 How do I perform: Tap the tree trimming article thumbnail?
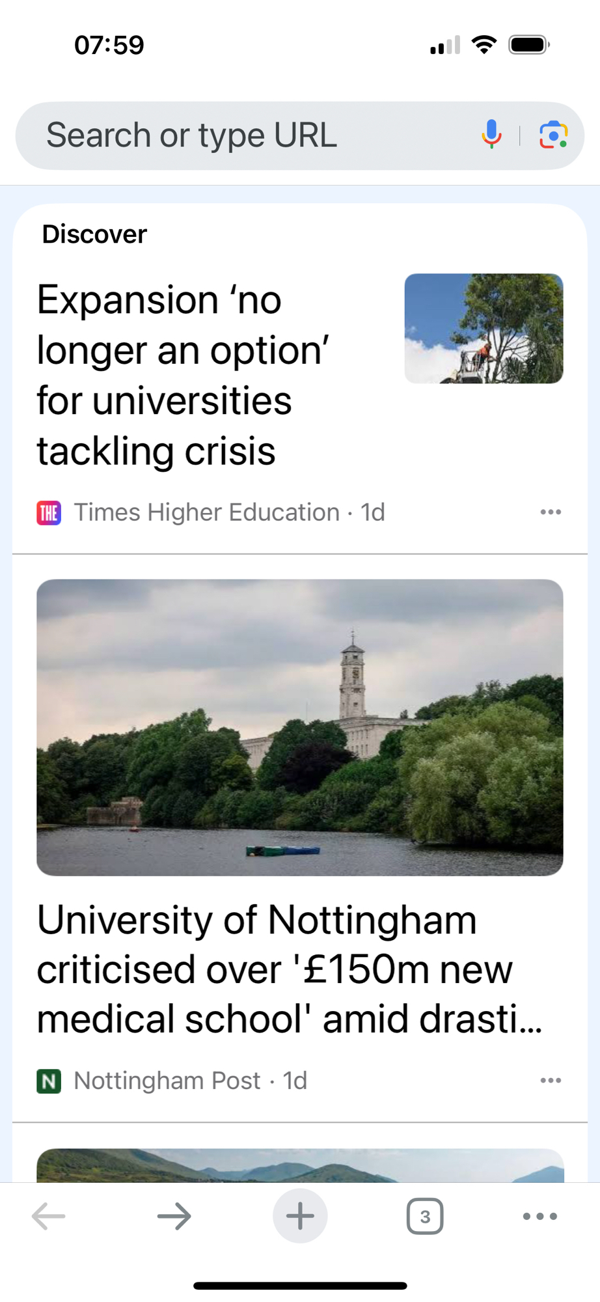point(484,328)
